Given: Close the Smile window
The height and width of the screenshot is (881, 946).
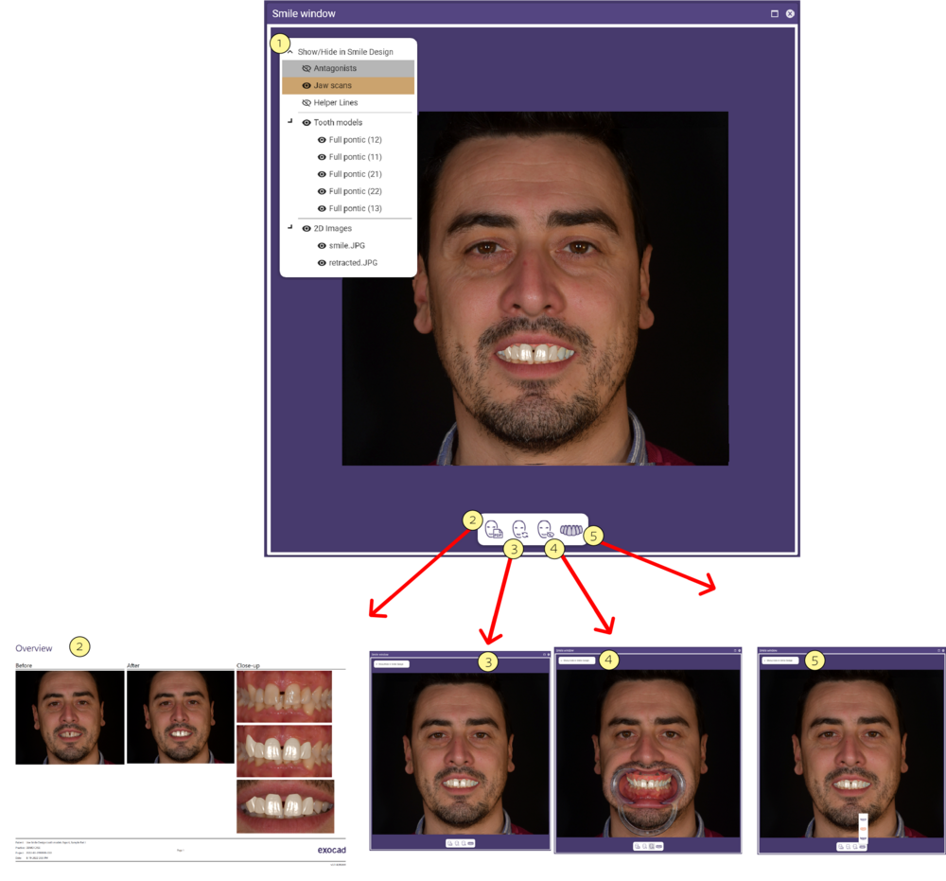Looking at the screenshot, I should [790, 13].
